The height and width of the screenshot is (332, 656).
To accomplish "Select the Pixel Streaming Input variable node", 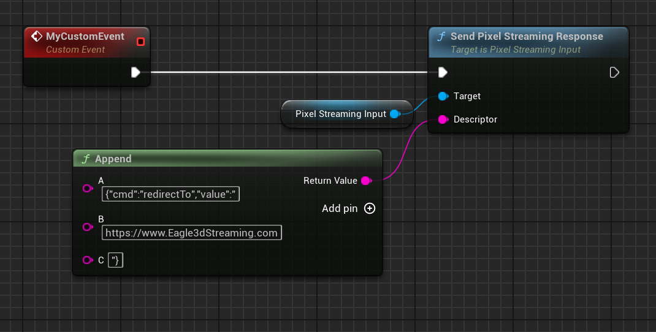I will pos(340,114).
